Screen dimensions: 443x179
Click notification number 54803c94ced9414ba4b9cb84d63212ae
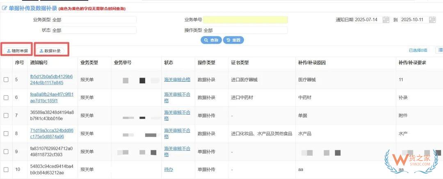tap(52, 170)
